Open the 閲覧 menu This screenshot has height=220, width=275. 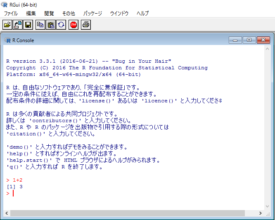click(49, 13)
